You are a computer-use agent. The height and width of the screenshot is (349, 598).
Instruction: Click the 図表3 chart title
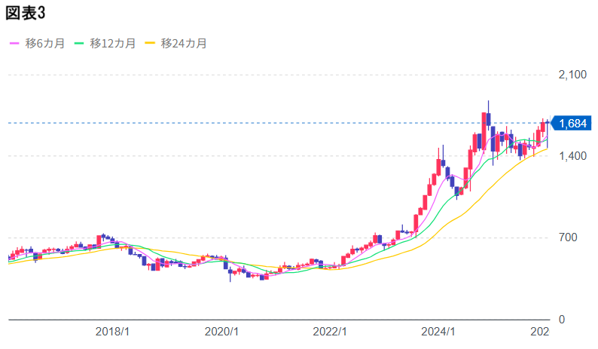tap(26, 12)
